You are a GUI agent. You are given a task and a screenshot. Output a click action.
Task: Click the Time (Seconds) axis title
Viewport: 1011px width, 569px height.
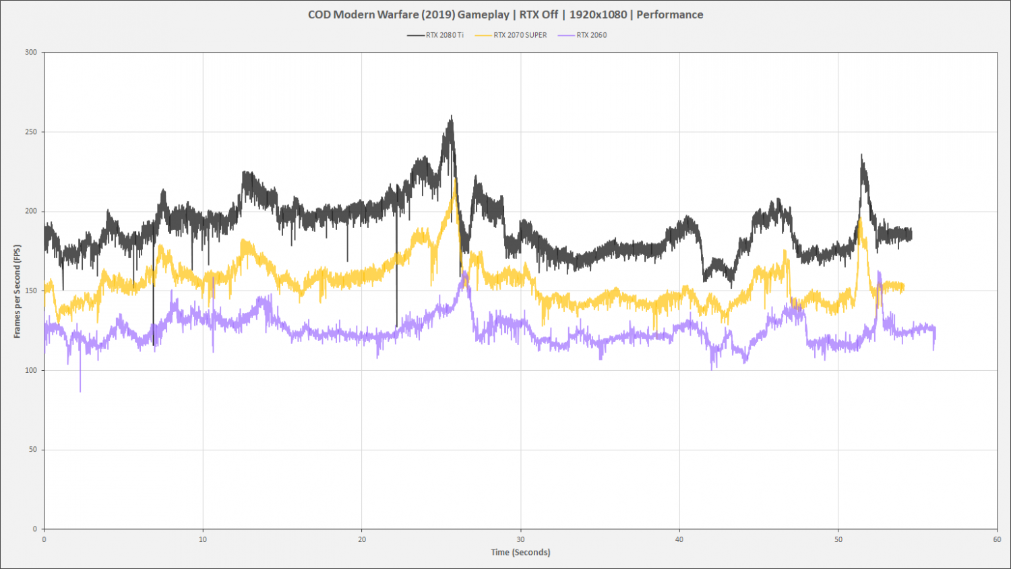520,552
